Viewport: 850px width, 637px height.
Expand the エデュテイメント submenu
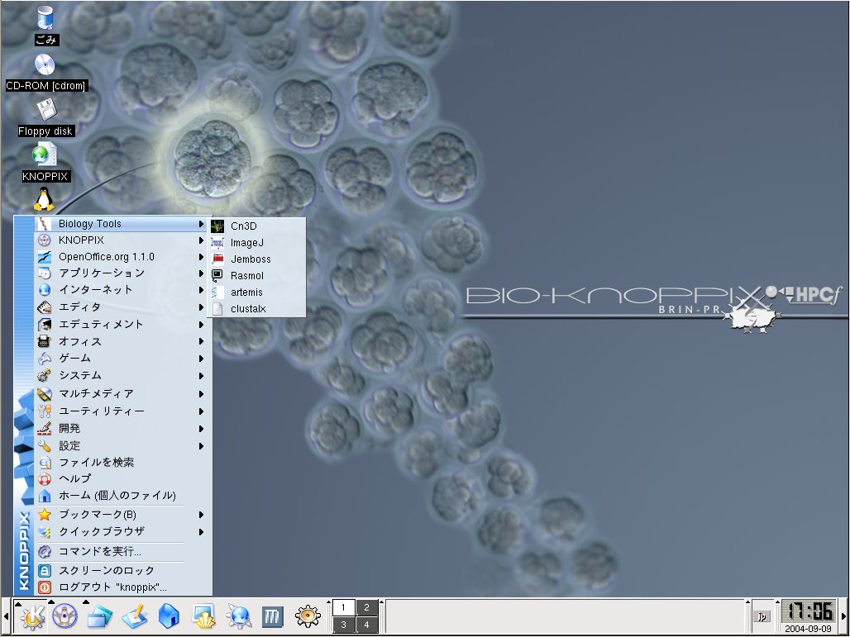pos(123,325)
